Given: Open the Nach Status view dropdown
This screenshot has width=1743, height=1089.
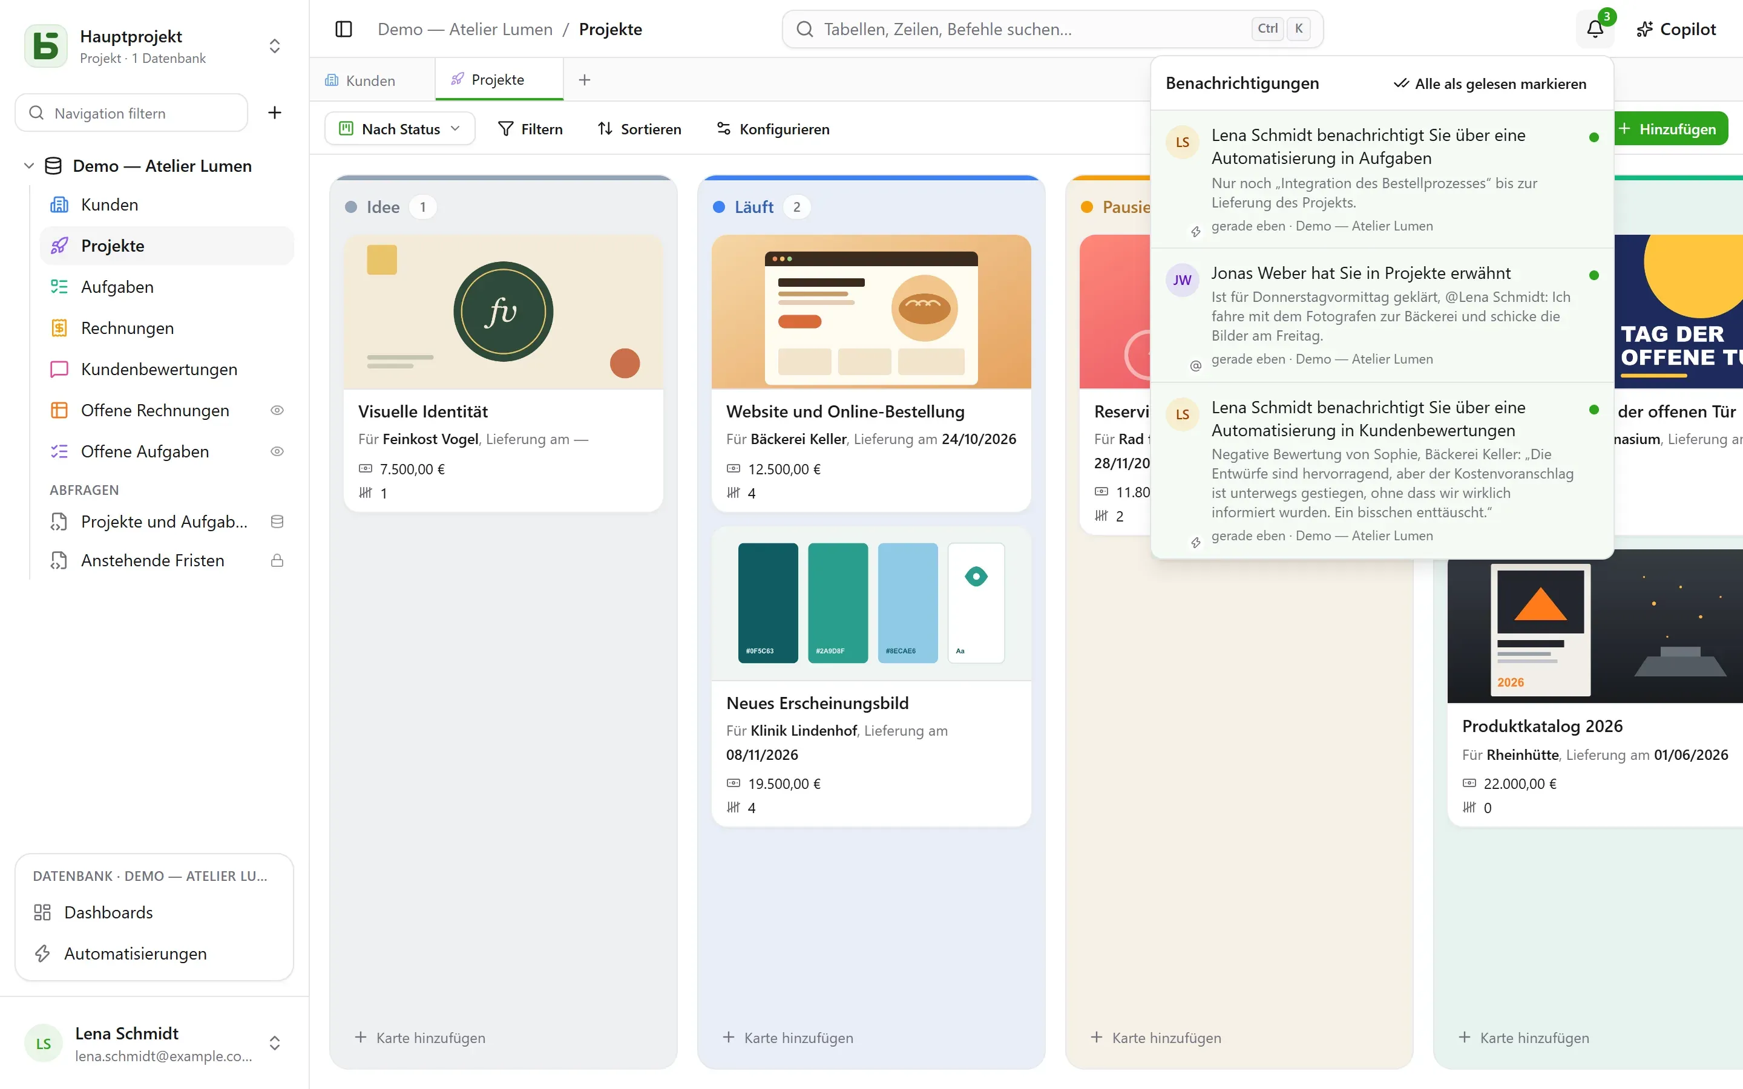Looking at the screenshot, I should pyautogui.click(x=399, y=128).
